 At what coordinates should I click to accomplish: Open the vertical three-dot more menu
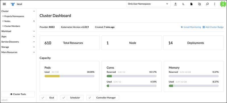[214, 4]
